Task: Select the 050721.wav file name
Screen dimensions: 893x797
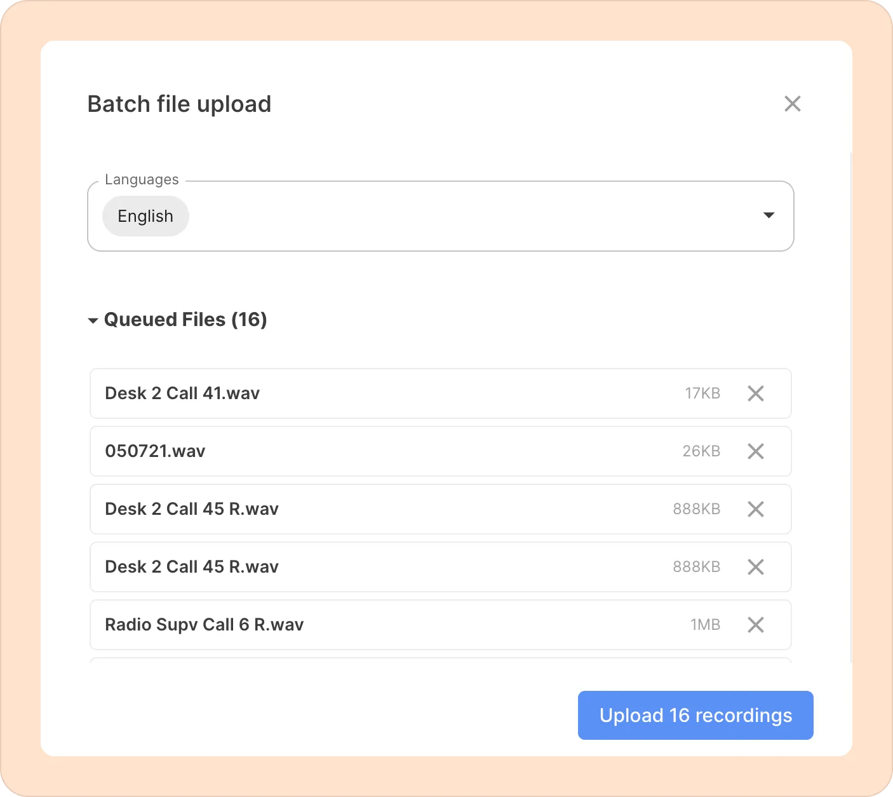Action: click(x=155, y=451)
